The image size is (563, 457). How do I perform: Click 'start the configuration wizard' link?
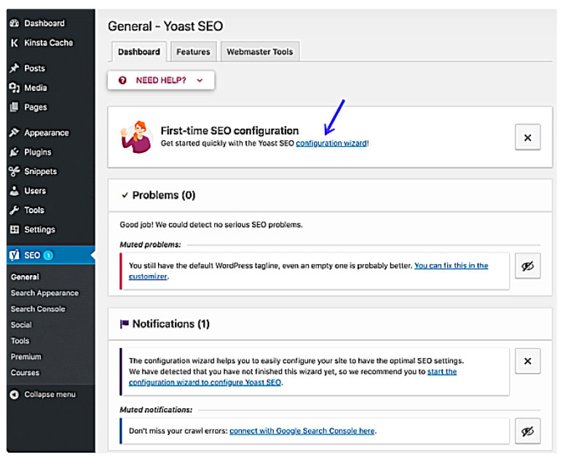coord(442,371)
